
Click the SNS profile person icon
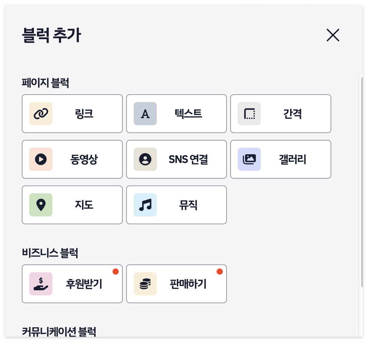point(145,159)
